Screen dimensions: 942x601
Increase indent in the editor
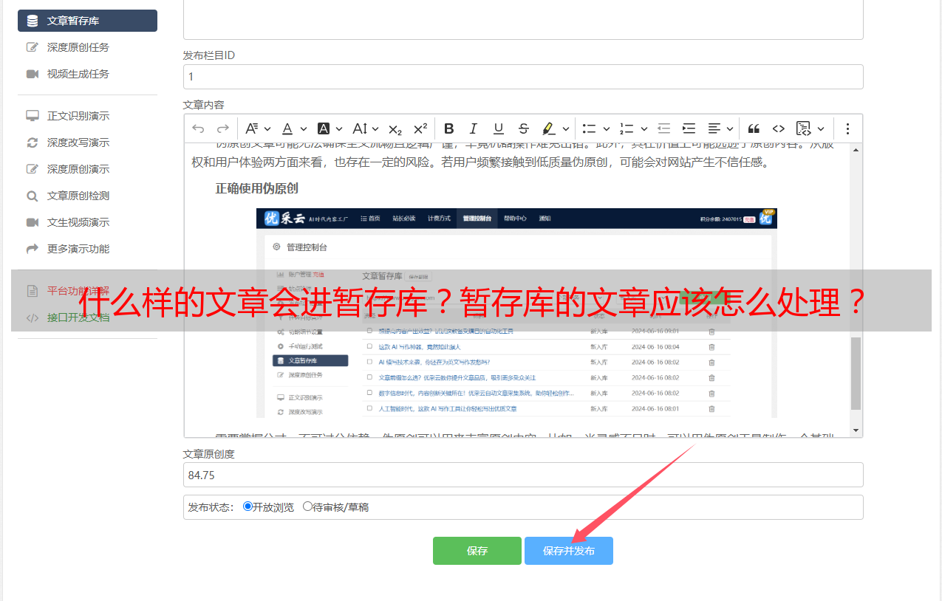[x=689, y=128]
